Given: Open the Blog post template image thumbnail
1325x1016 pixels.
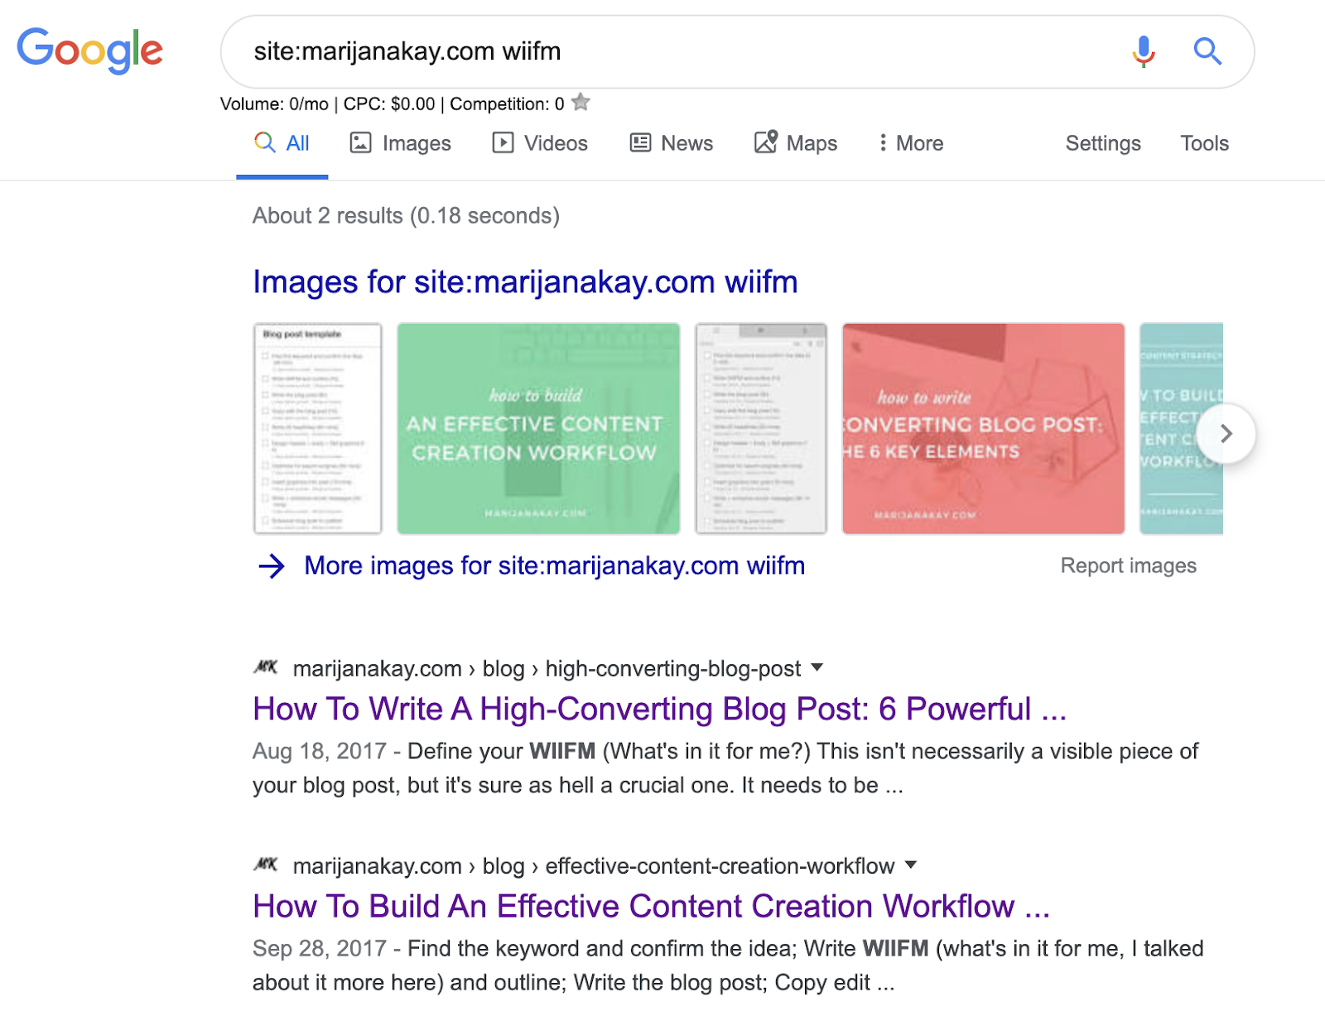Looking at the screenshot, I should click(x=318, y=428).
